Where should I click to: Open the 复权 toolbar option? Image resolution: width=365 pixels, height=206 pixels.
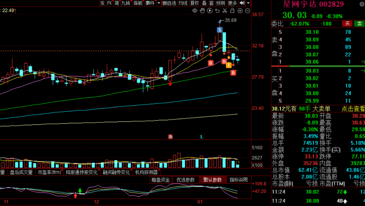pos(194,3)
